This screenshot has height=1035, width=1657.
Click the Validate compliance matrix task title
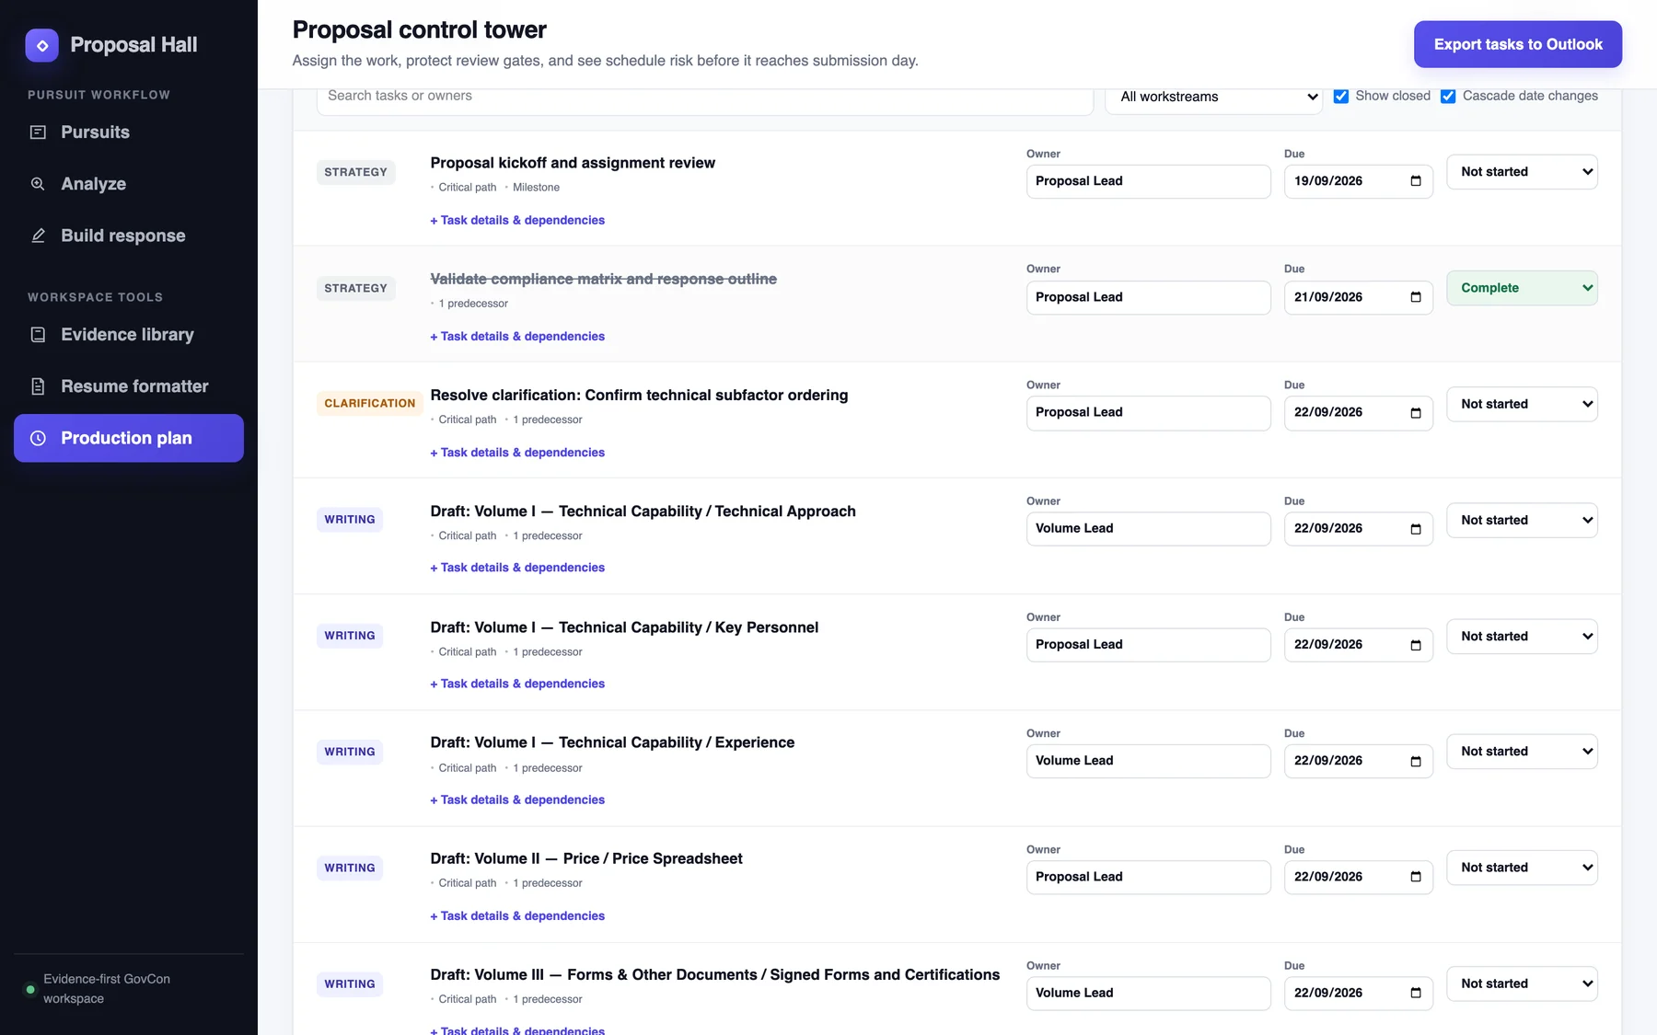coord(603,279)
